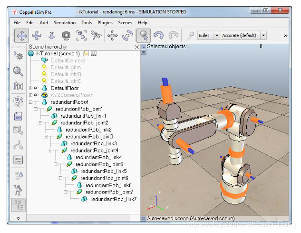Image resolution: width=301 pixels, height=233 pixels.
Task: Activate the camera fly dragonfly icon
Action: click(x=96, y=35)
